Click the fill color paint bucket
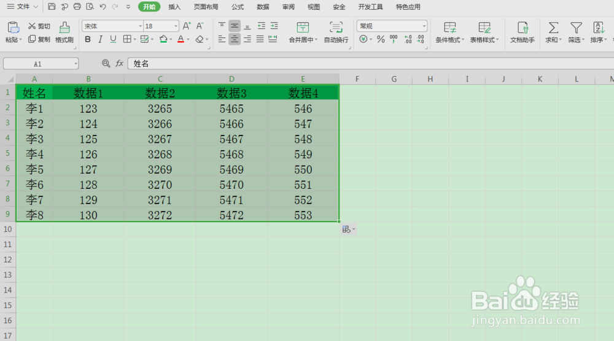 tap(163, 39)
